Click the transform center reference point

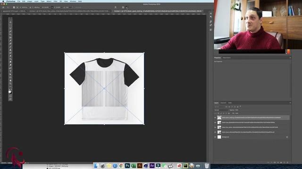[104, 89]
